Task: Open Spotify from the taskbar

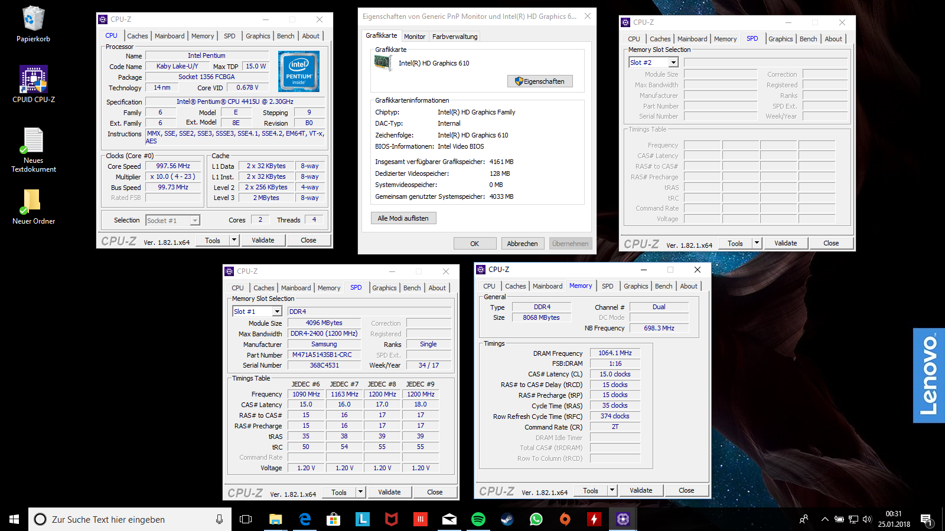Action: (x=478, y=519)
